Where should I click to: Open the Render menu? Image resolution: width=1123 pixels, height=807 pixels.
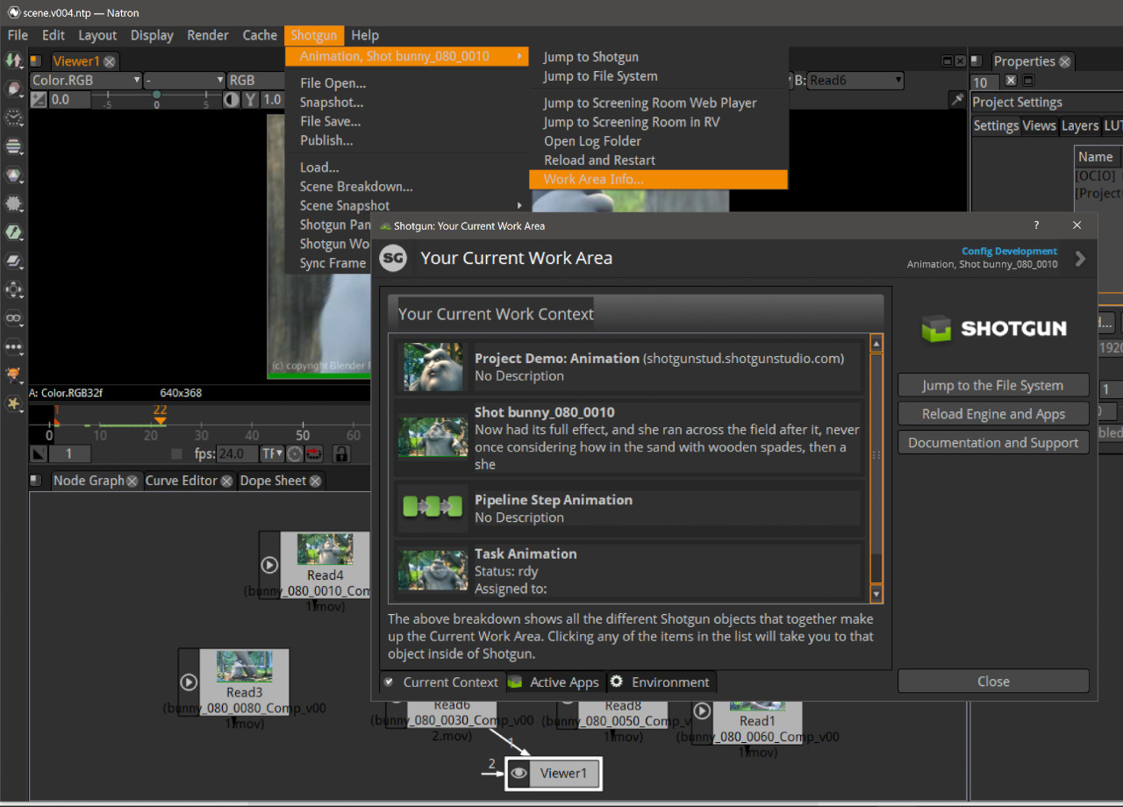[x=208, y=35]
